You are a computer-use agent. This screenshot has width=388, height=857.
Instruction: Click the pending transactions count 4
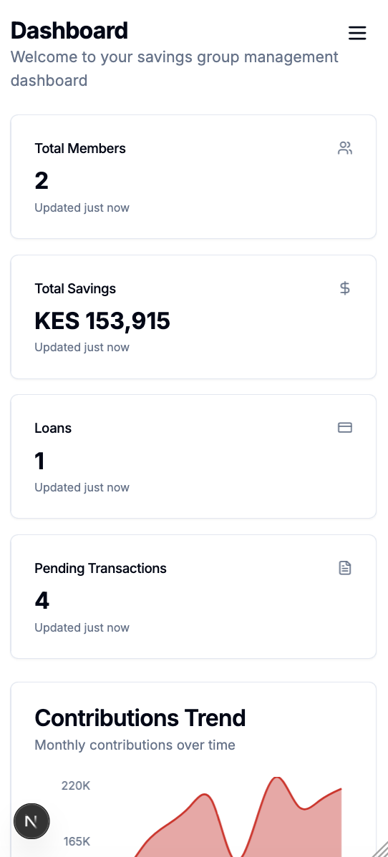[x=42, y=601]
